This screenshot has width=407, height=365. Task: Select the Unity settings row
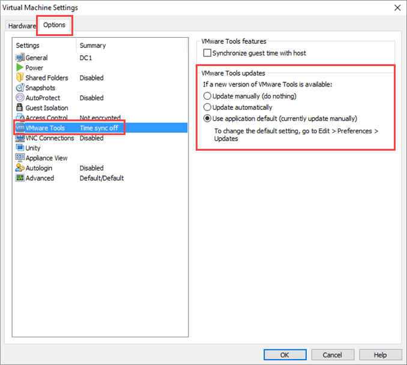[x=33, y=148]
